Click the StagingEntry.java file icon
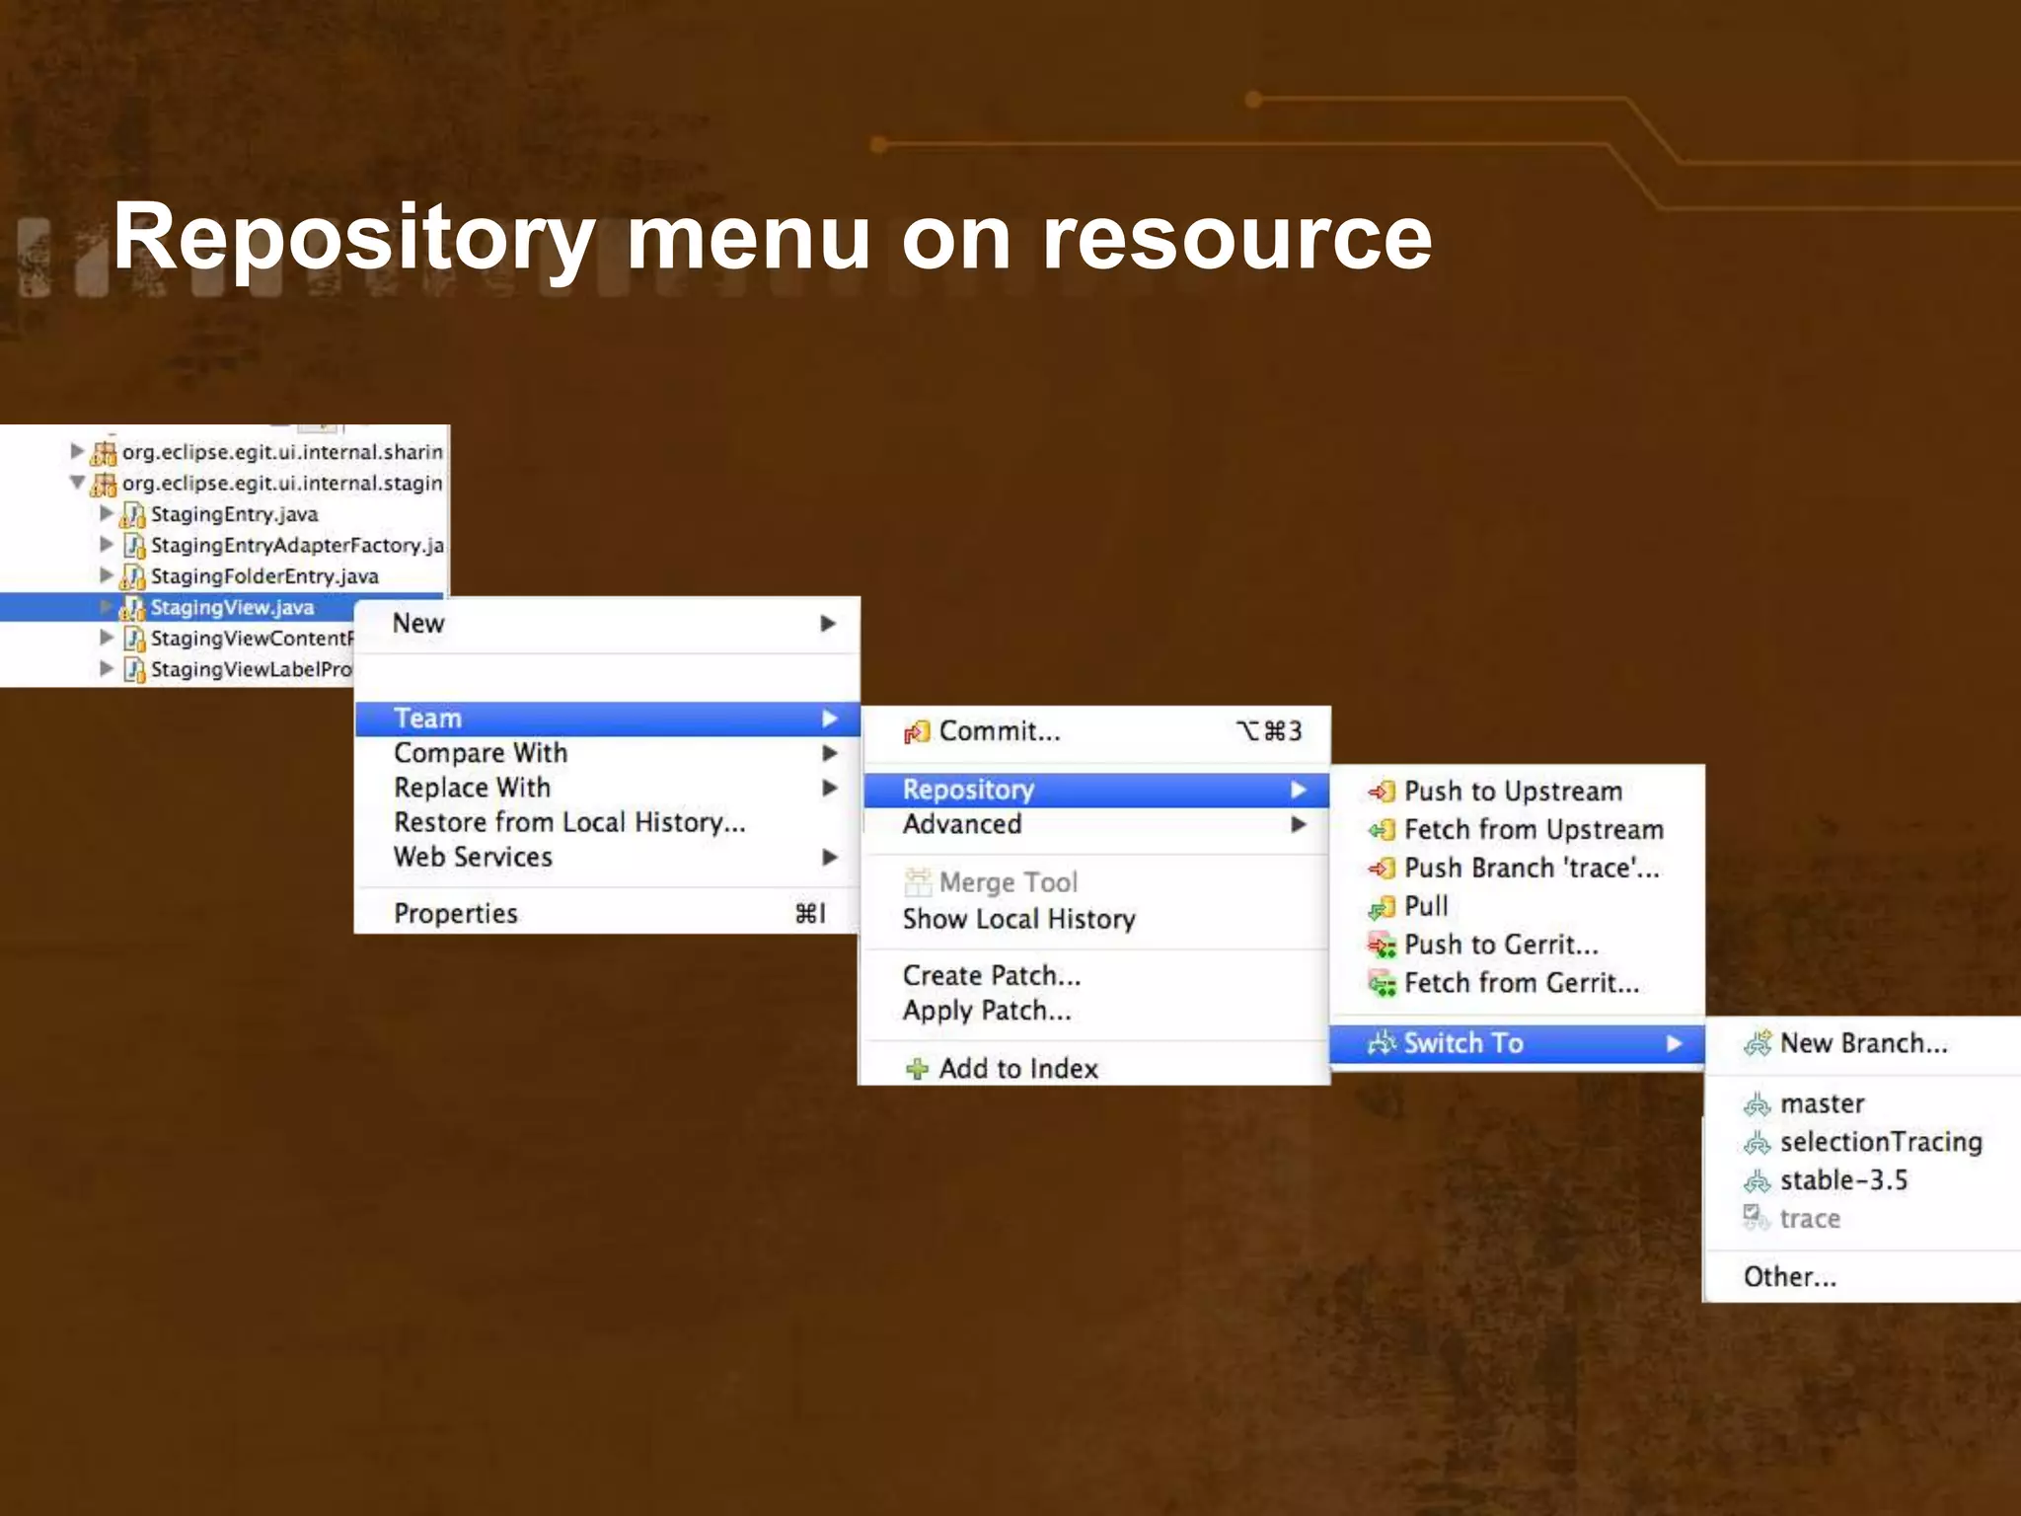This screenshot has height=1516, width=2021. tap(133, 514)
